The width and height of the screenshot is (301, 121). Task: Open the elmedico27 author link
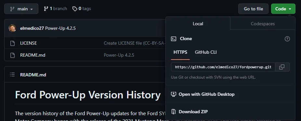[x=32, y=28]
